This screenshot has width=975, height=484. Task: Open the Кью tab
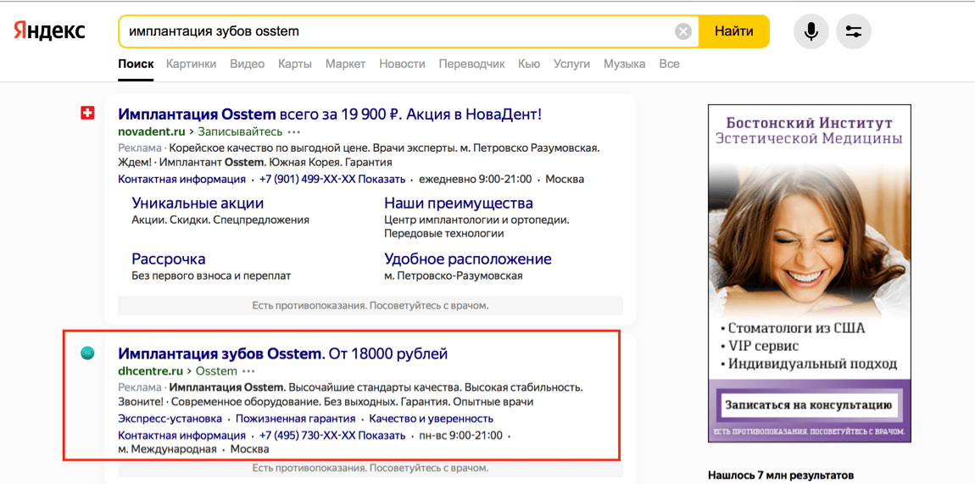coord(528,64)
